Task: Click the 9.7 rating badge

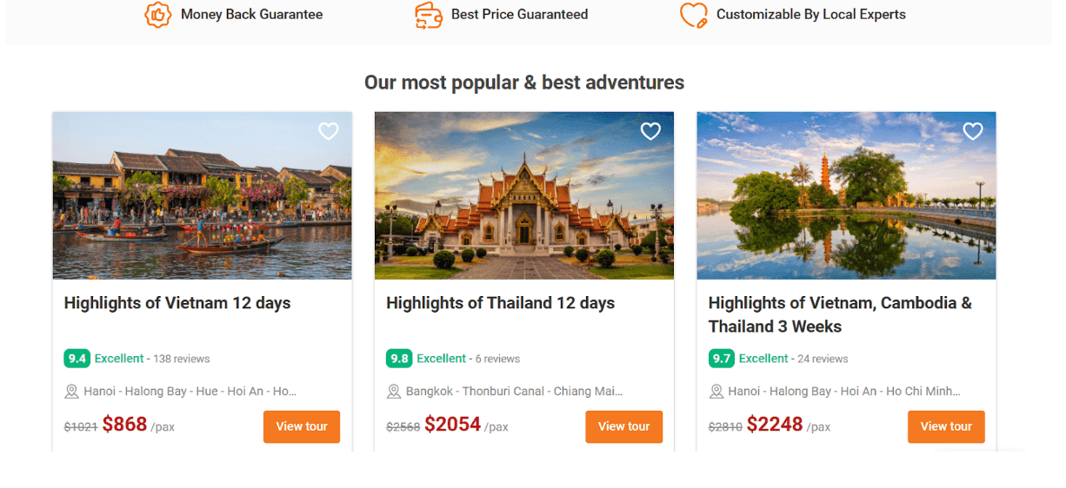Action: (x=722, y=359)
